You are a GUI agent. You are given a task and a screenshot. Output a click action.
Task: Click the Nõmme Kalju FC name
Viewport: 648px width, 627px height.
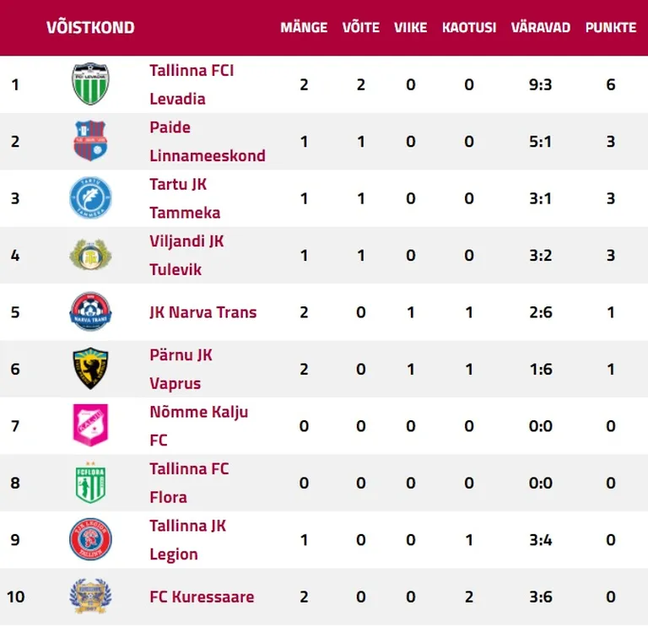(199, 425)
